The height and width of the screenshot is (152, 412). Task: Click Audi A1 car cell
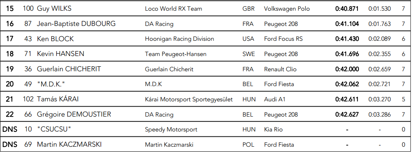pos(275,99)
